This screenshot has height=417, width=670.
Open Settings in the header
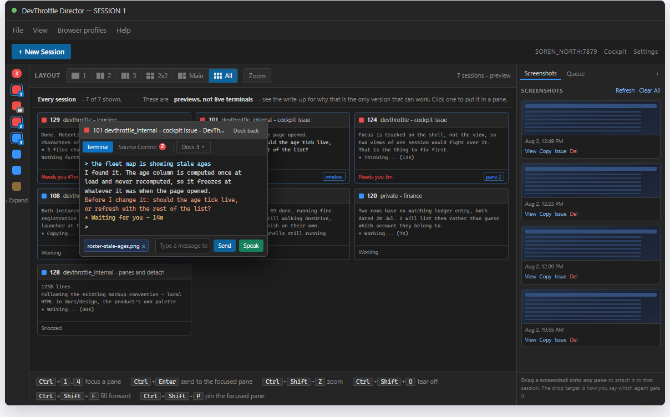(x=646, y=52)
